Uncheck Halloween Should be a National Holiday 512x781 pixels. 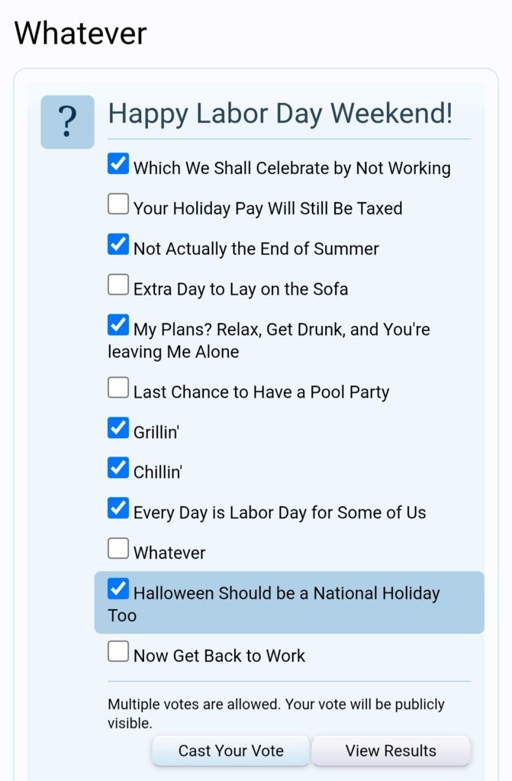point(118,589)
